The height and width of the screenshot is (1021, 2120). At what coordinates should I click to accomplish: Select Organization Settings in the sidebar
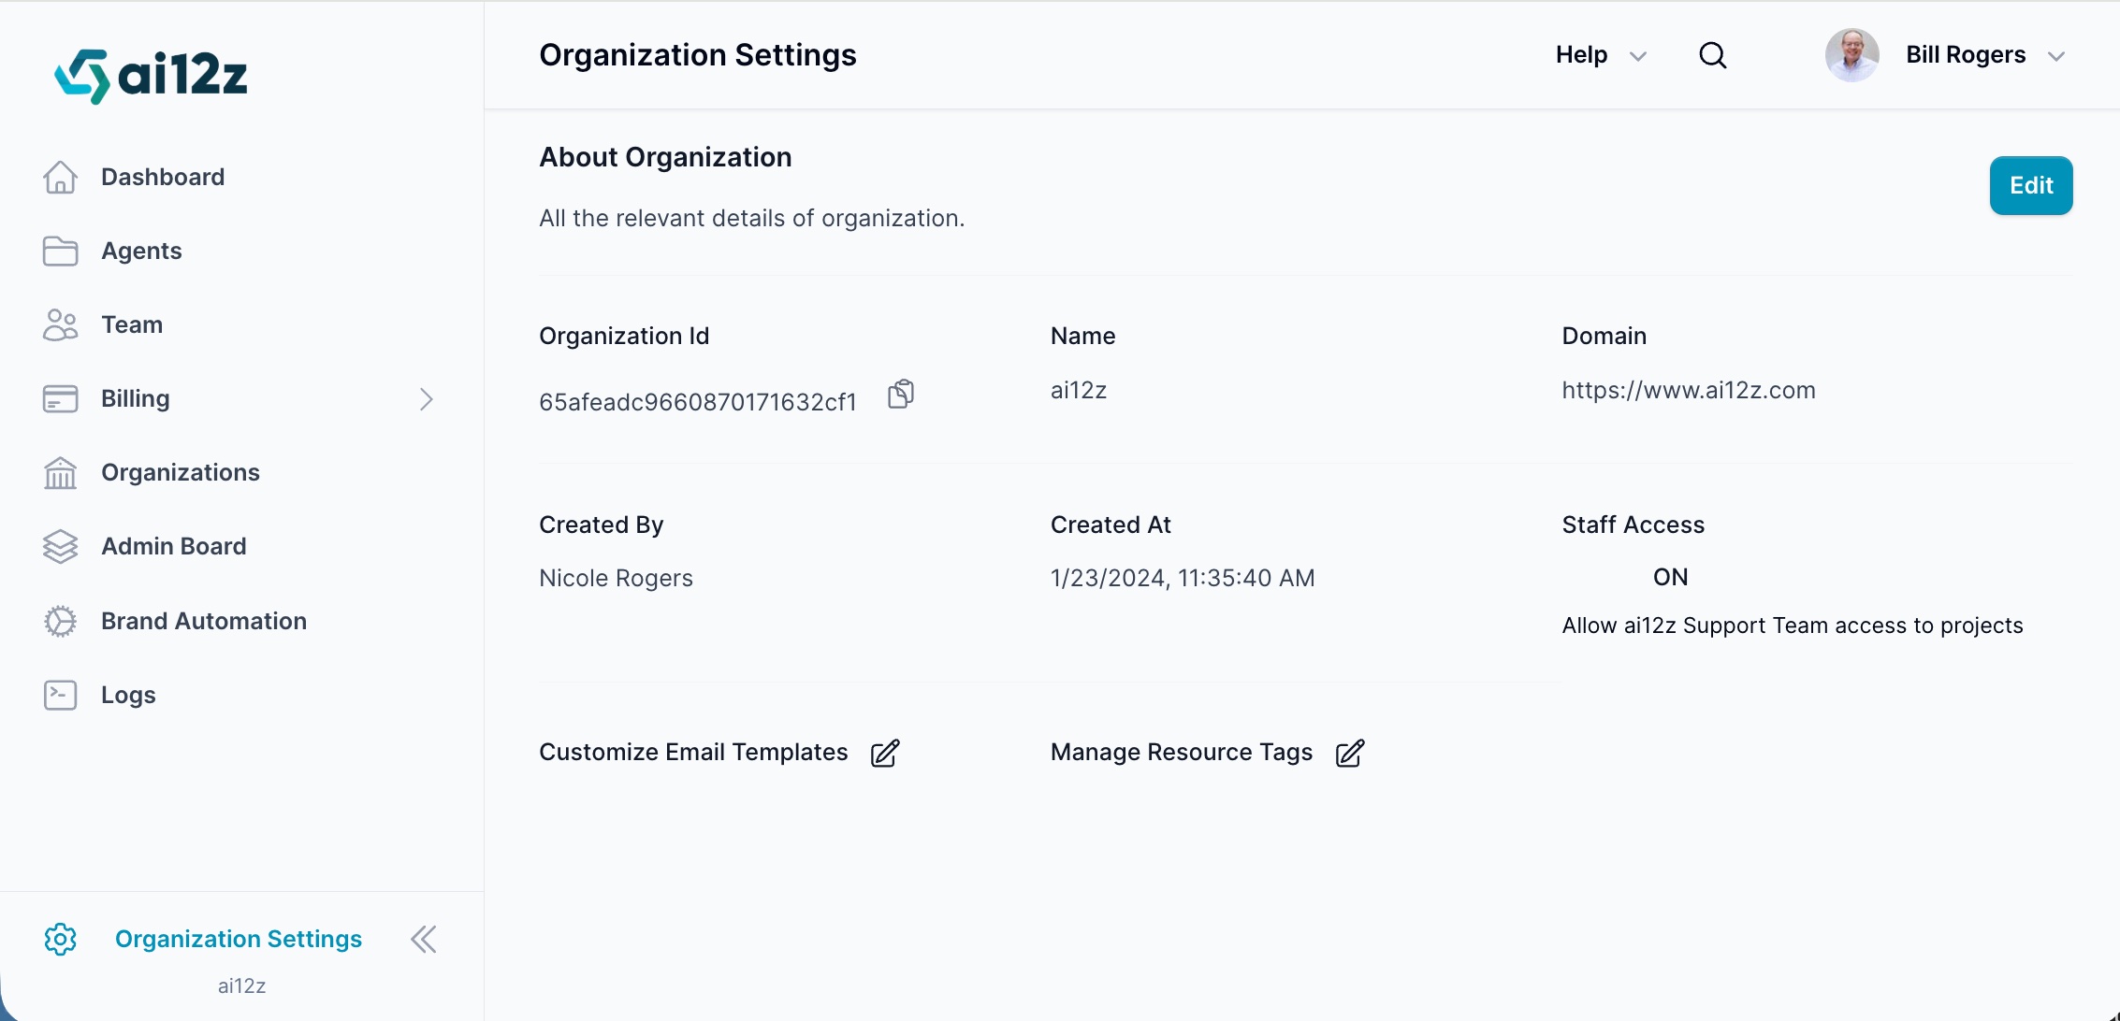tap(238, 939)
